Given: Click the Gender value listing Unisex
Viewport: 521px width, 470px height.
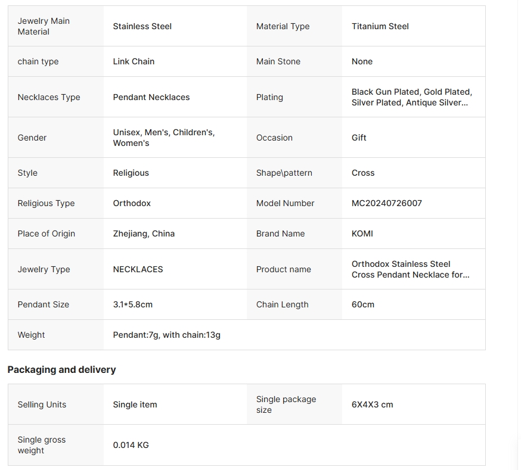Looking at the screenshot, I should (163, 138).
